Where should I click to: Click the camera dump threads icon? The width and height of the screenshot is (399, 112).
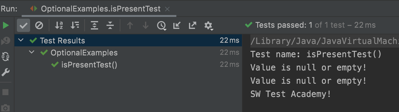[x=6, y=107]
